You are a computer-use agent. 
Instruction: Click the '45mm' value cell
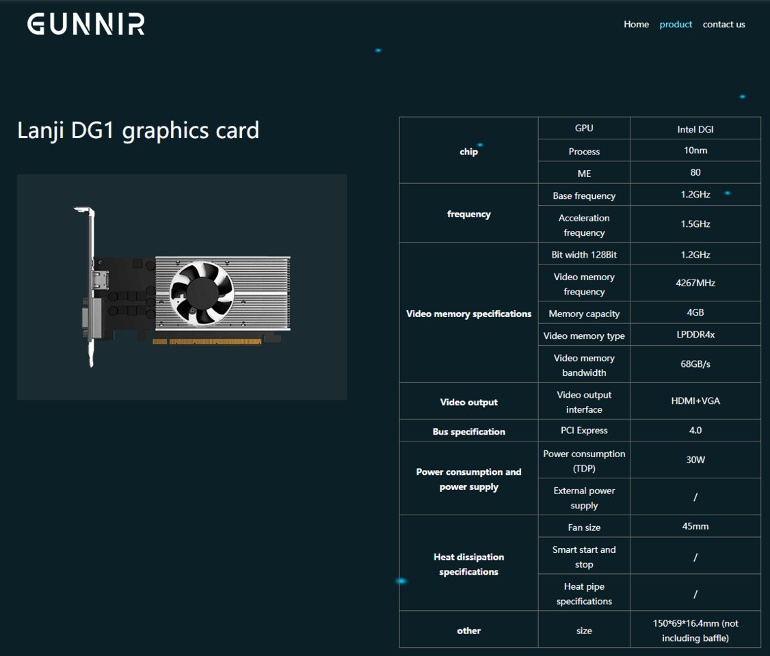pyautogui.click(x=695, y=526)
